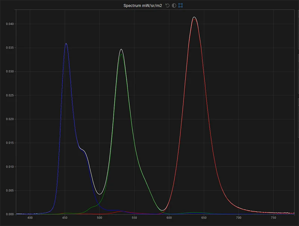Select the red curve peak near 635
Viewport: 299px width, 226px height.
click(x=194, y=18)
